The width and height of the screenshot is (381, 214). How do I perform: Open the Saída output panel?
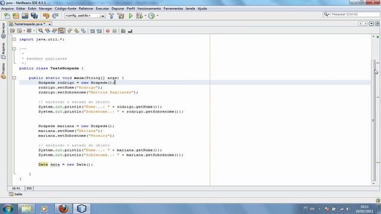tap(16, 194)
